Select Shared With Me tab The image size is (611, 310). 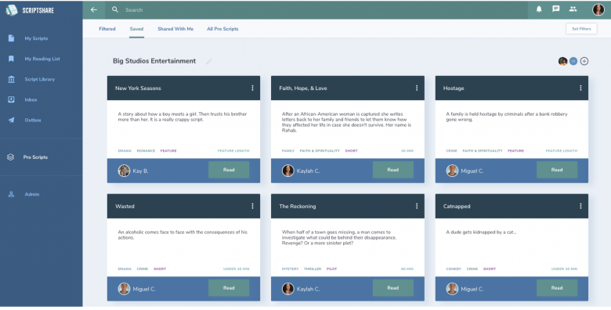tap(175, 29)
